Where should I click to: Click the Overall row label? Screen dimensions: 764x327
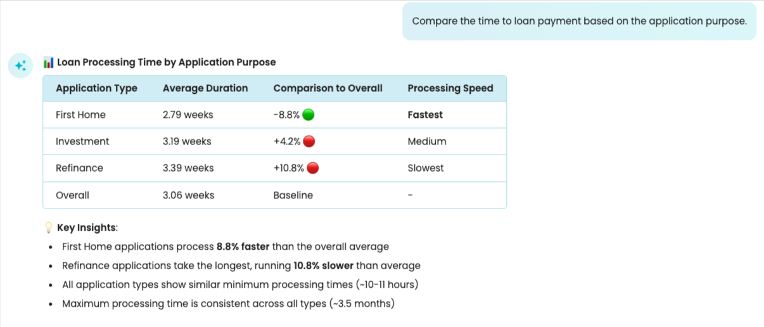[x=72, y=195]
